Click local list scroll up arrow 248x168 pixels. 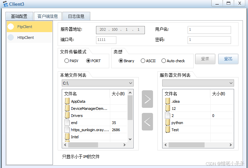[x=130, y=93]
